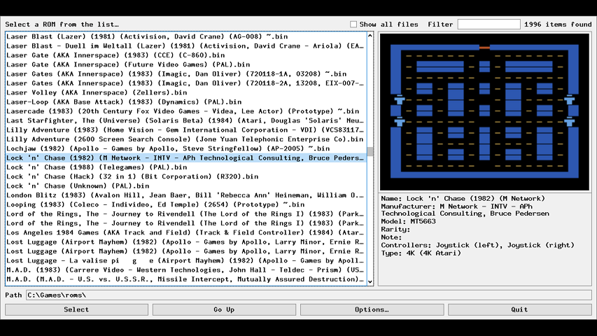
Task: Click the ROM list scrollbar thumb
Action: point(370,152)
